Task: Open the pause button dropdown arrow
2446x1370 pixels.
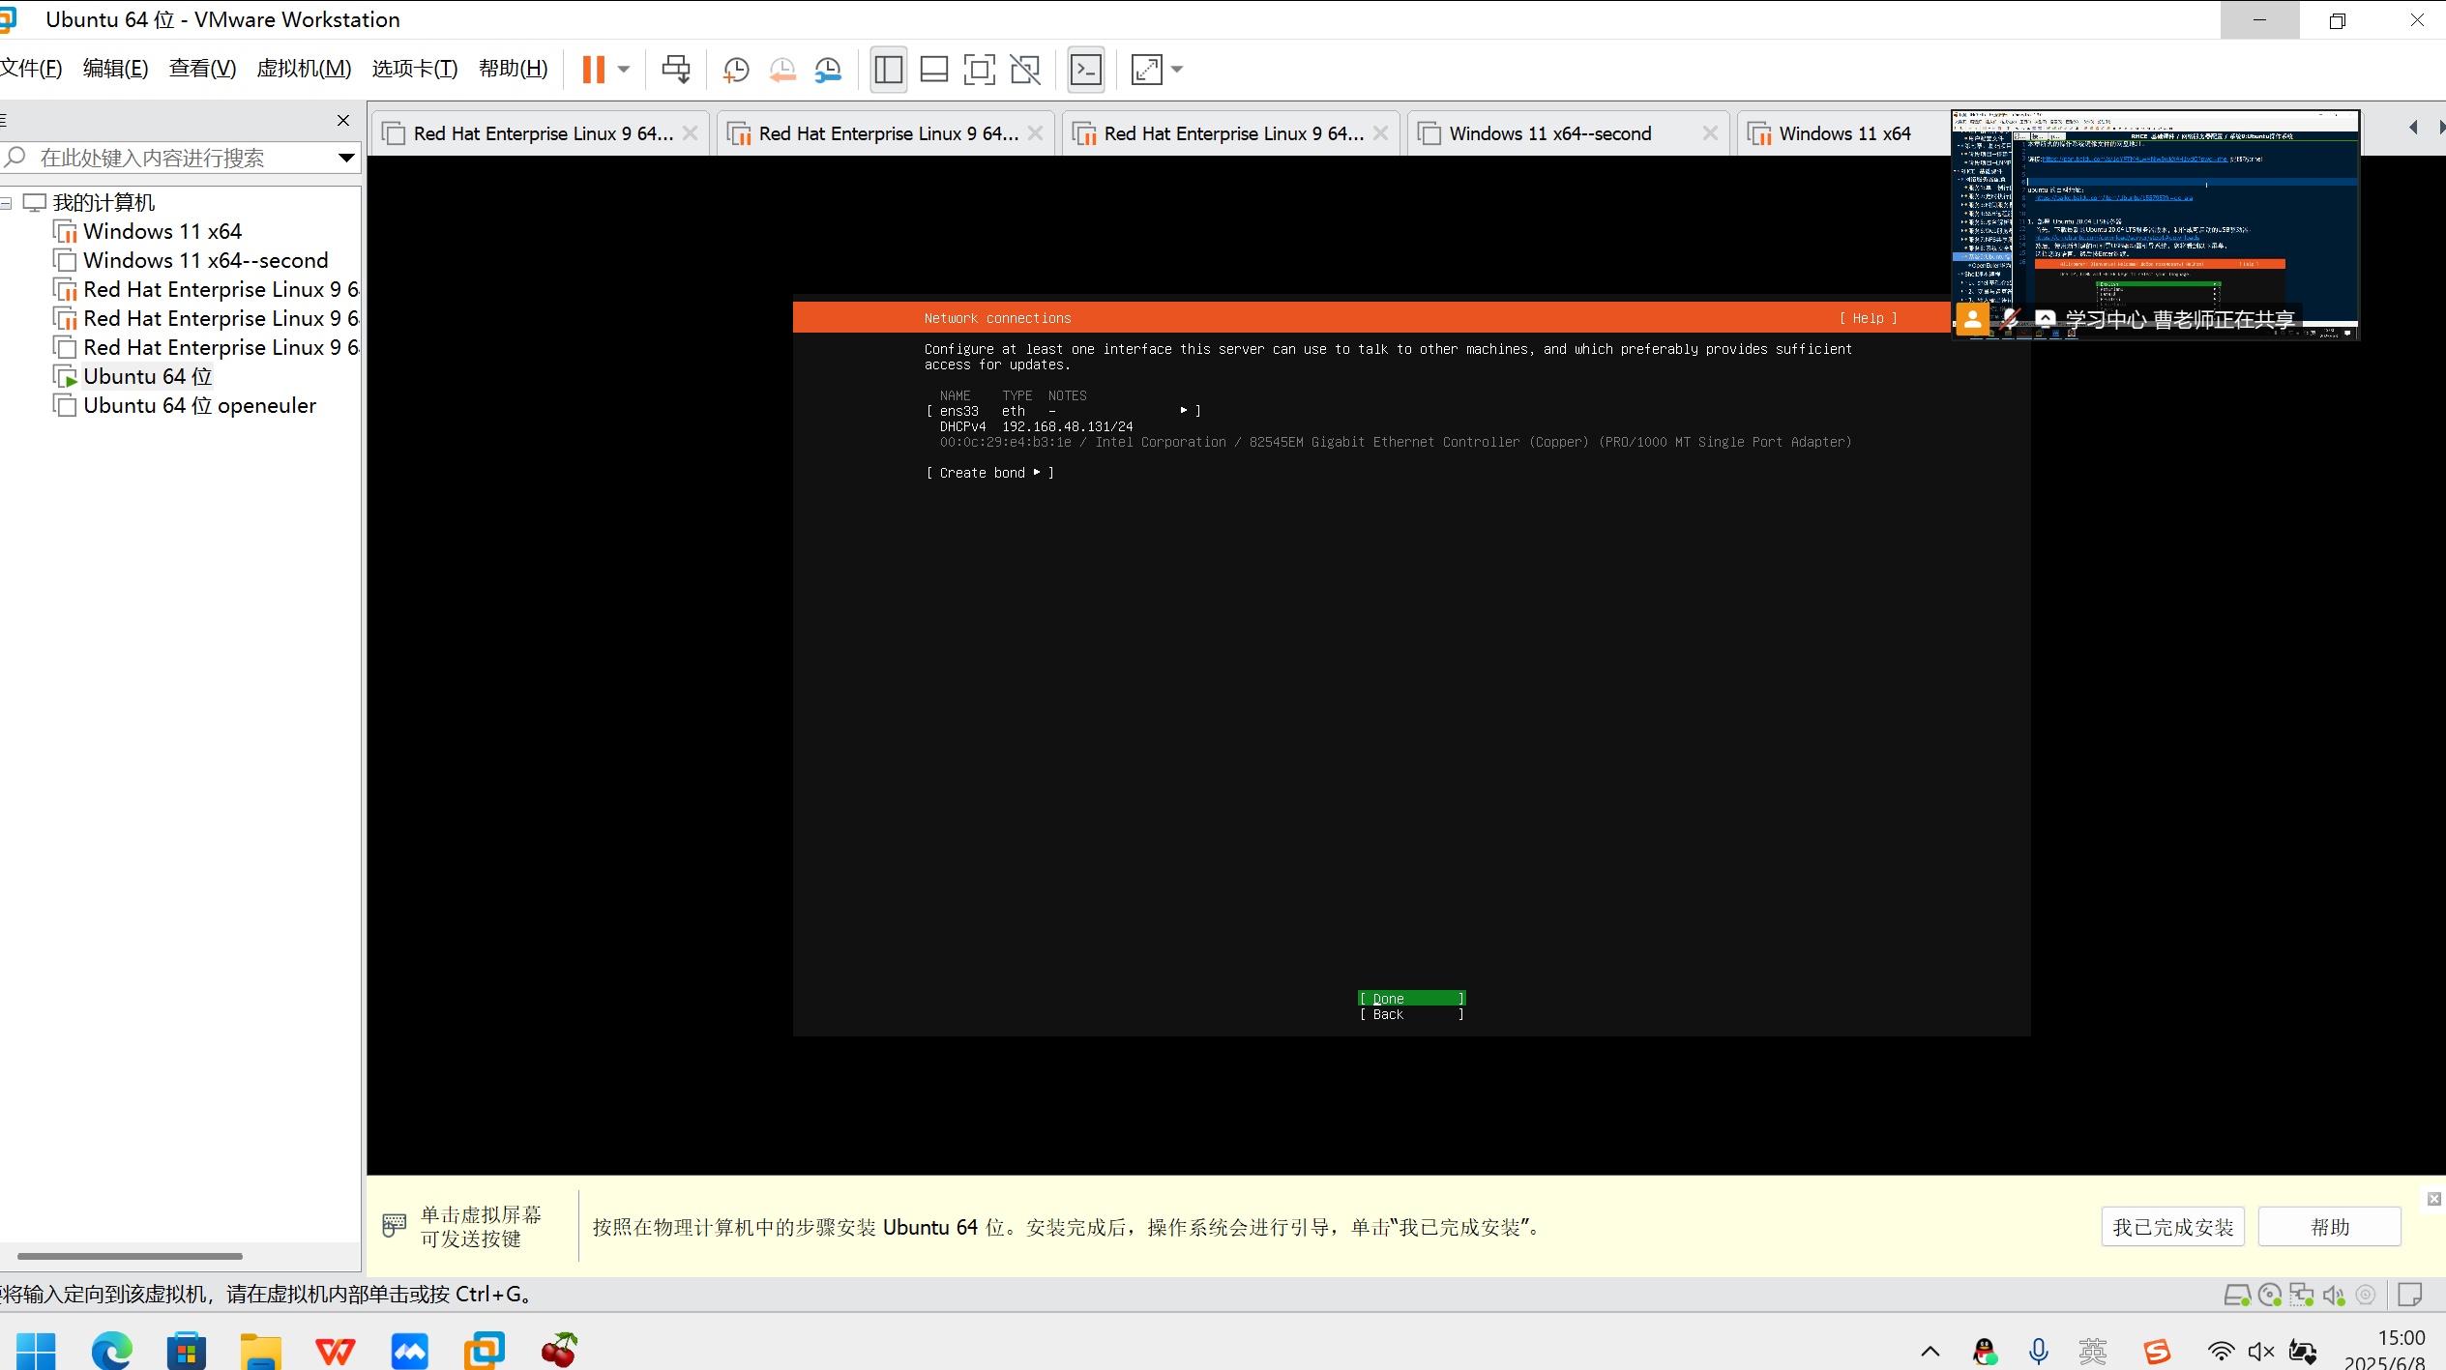Action: (624, 69)
